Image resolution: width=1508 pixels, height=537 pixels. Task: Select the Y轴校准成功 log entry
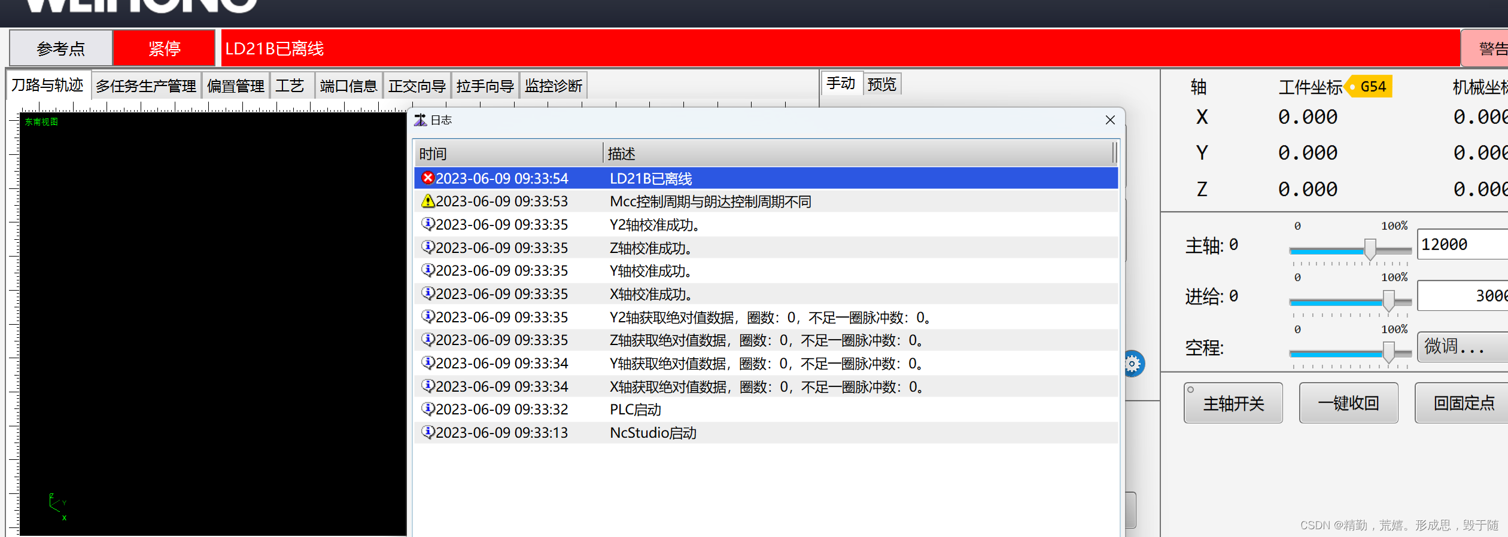pyautogui.click(x=766, y=271)
